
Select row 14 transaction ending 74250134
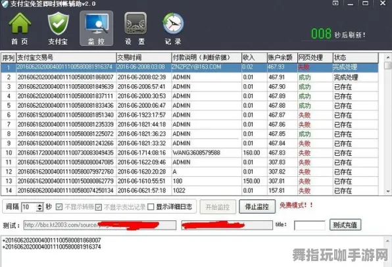click(189, 191)
